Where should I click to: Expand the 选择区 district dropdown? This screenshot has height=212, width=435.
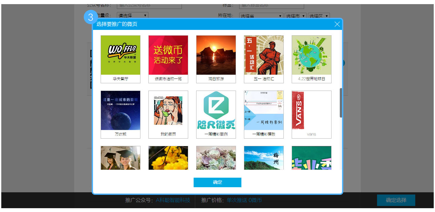coord(318,16)
